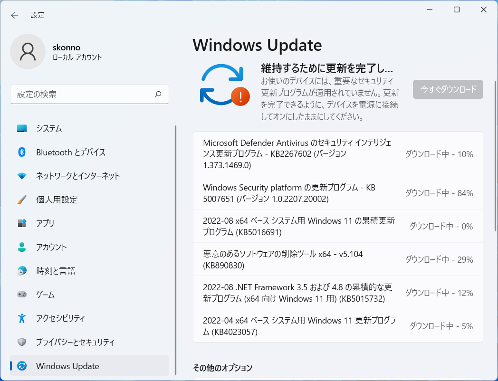Click the KB4023057 update row
This screenshot has height=381, width=498.
click(338, 326)
